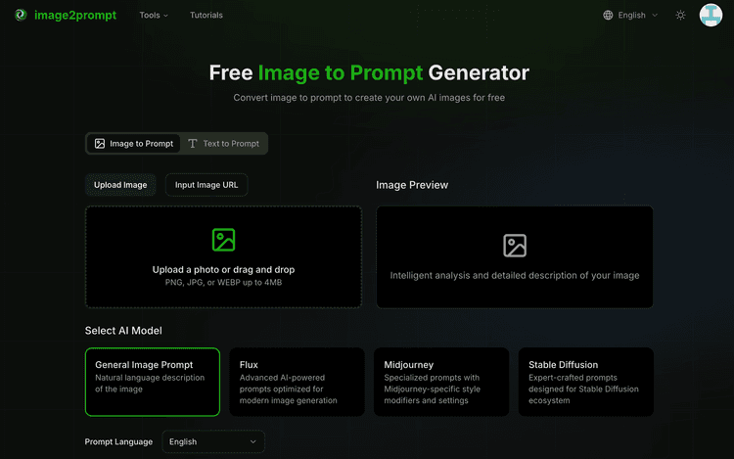Click the green upload image icon
Screen dimensions: 734x459
point(223,240)
